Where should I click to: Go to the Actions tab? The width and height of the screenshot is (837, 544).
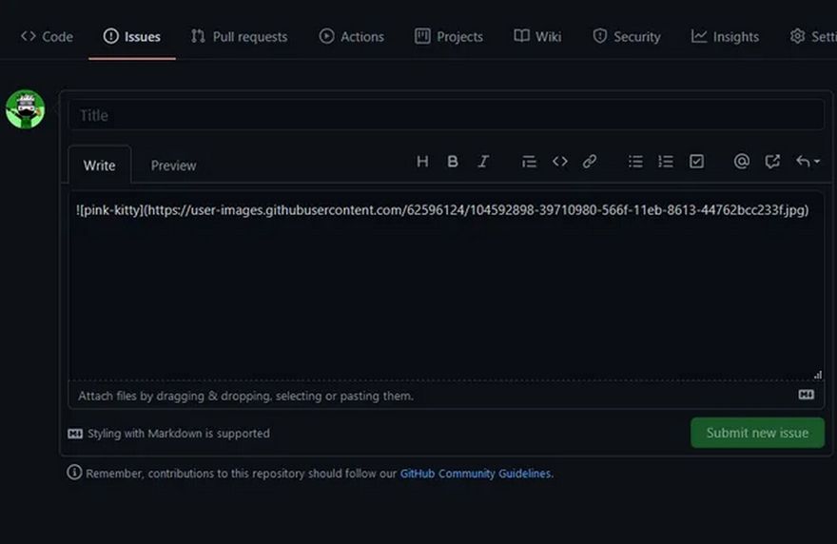[x=352, y=37]
